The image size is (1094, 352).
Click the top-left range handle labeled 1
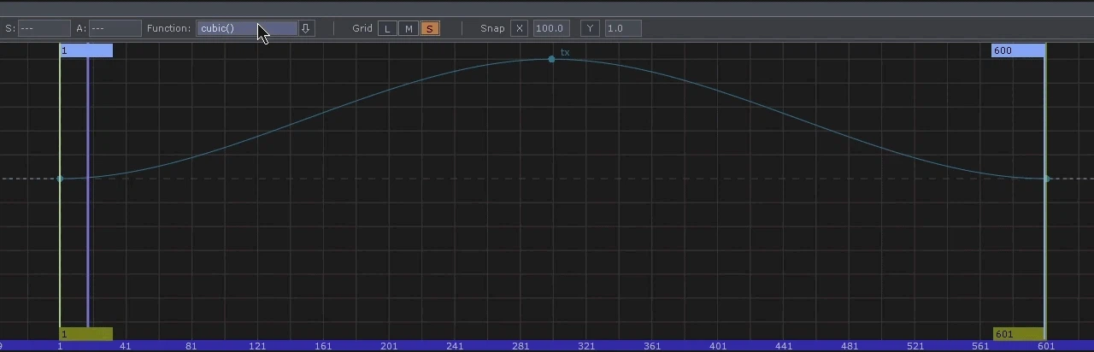point(86,50)
